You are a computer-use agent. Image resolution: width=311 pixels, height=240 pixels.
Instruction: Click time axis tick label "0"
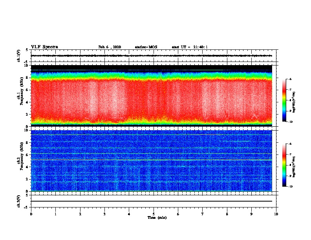(x=31, y=214)
